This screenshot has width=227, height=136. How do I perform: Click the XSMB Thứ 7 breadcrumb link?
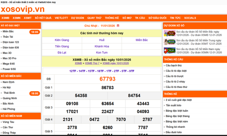pos(92,63)
